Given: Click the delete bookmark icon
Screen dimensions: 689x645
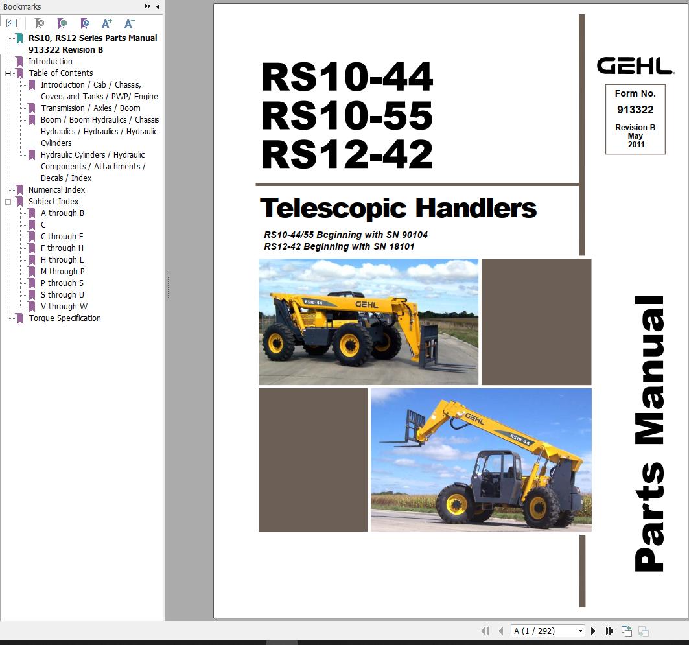Looking at the screenshot, I should point(40,23).
